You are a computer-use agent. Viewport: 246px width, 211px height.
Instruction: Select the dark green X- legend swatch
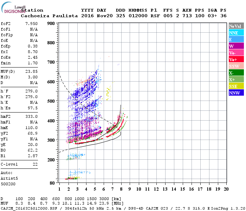coord(236,73)
